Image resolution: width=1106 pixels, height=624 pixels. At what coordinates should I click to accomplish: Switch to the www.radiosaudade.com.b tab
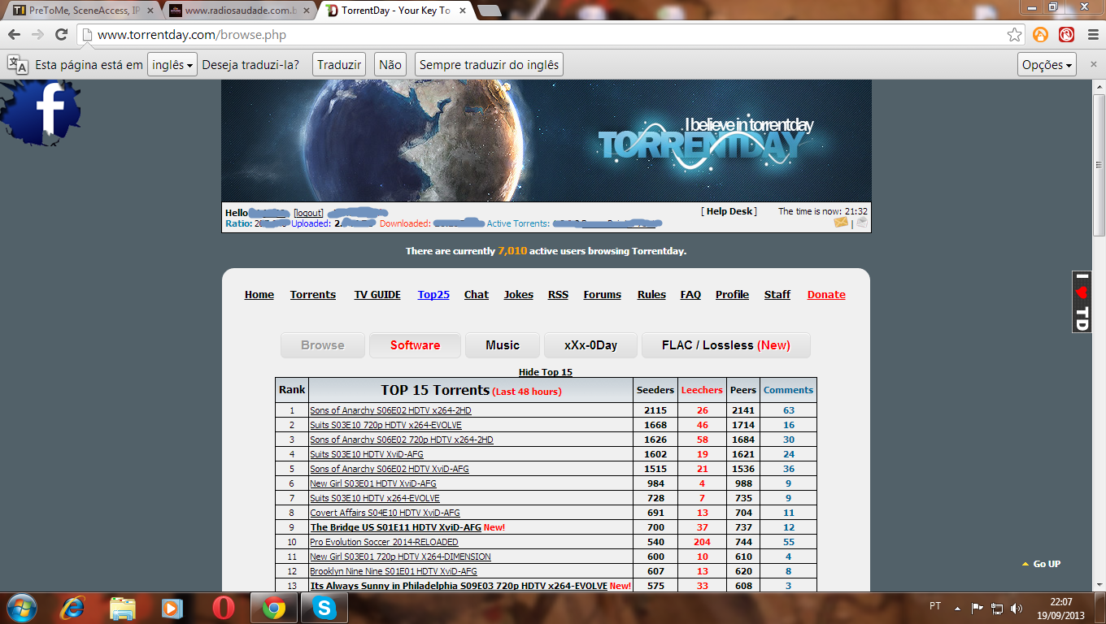(237, 11)
